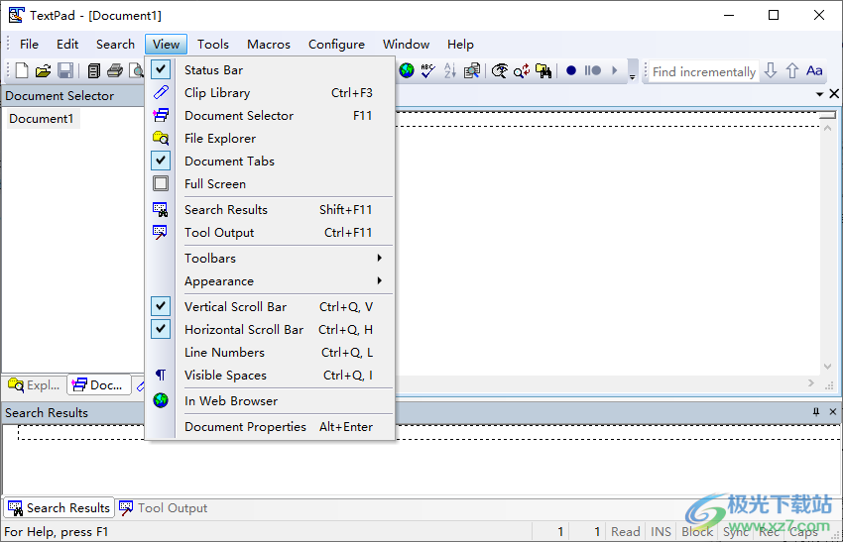Click the Tool Output menu icon
843x542 pixels.
pyautogui.click(x=161, y=232)
